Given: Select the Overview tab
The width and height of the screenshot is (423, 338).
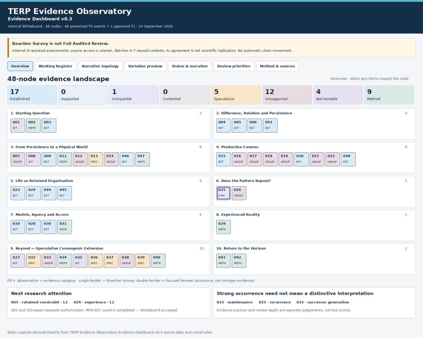Looking at the screenshot, I should pos(20,66).
